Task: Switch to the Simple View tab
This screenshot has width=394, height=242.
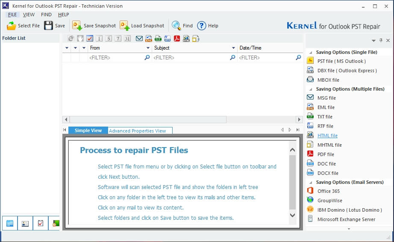Action: [x=88, y=130]
